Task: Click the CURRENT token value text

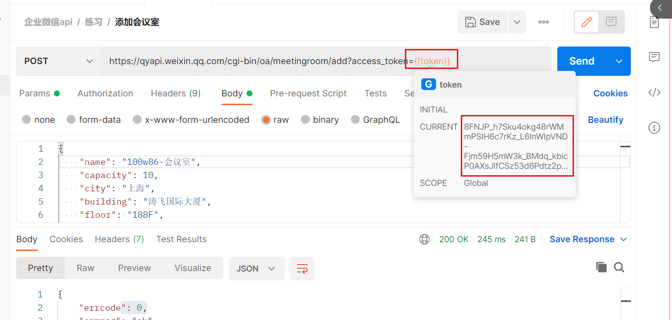Action: [516, 146]
